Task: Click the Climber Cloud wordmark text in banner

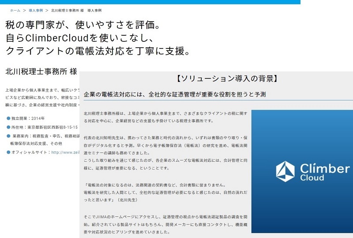Action: click(324, 172)
